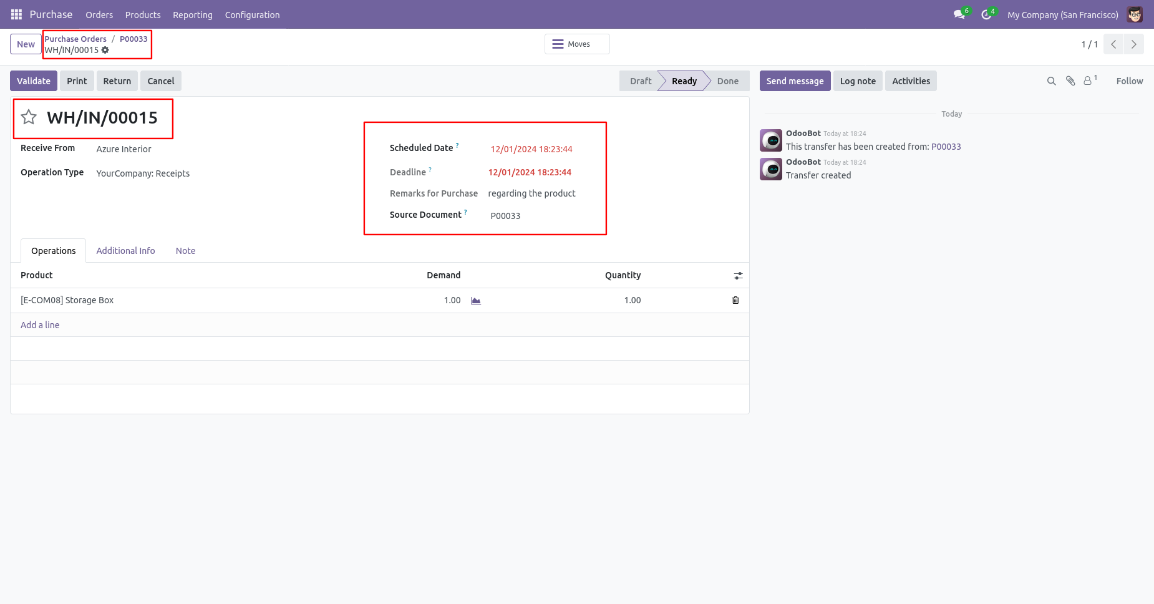
Task: Search messages with the magnifier icon
Action: click(1051, 81)
